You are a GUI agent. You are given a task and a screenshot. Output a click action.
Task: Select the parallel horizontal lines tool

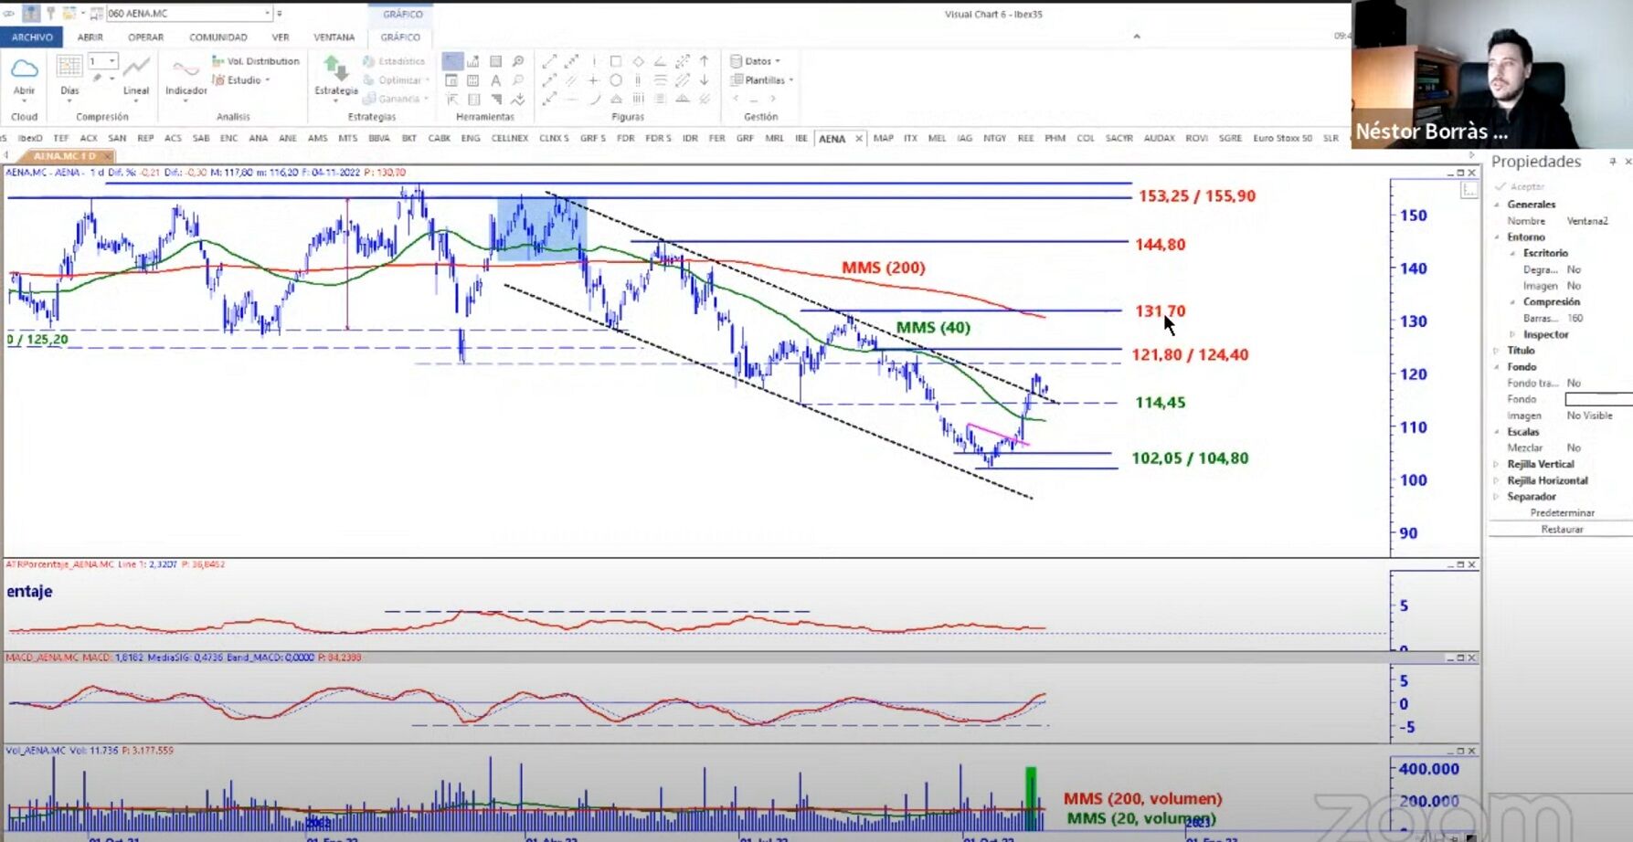coord(660,80)
